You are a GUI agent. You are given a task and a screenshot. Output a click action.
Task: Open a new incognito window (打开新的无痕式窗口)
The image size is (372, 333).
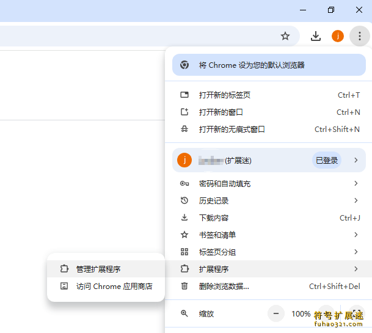point(269,129)
